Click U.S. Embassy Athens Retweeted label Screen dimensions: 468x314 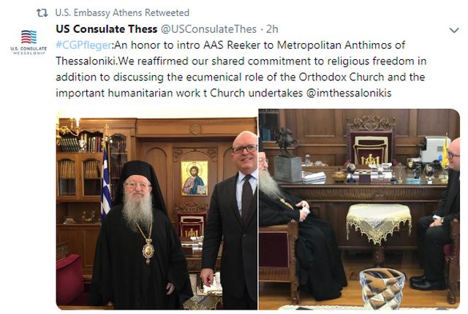(x=122, y=13)
